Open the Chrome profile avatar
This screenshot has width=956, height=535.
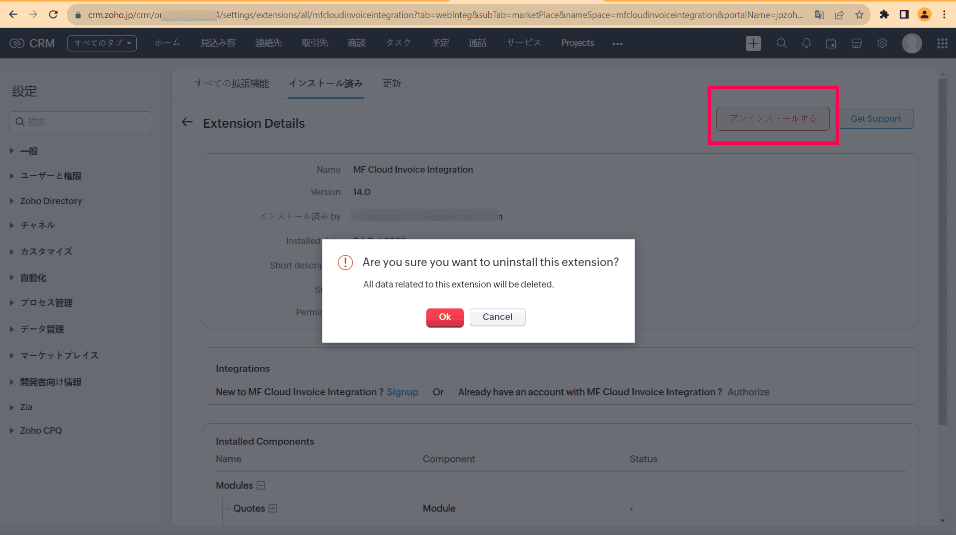point(925,14)
